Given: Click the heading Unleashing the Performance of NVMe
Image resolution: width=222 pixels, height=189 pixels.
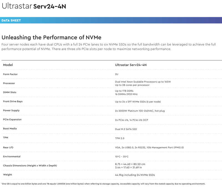Looking at the screenshot, I should (x=51, y=37).
